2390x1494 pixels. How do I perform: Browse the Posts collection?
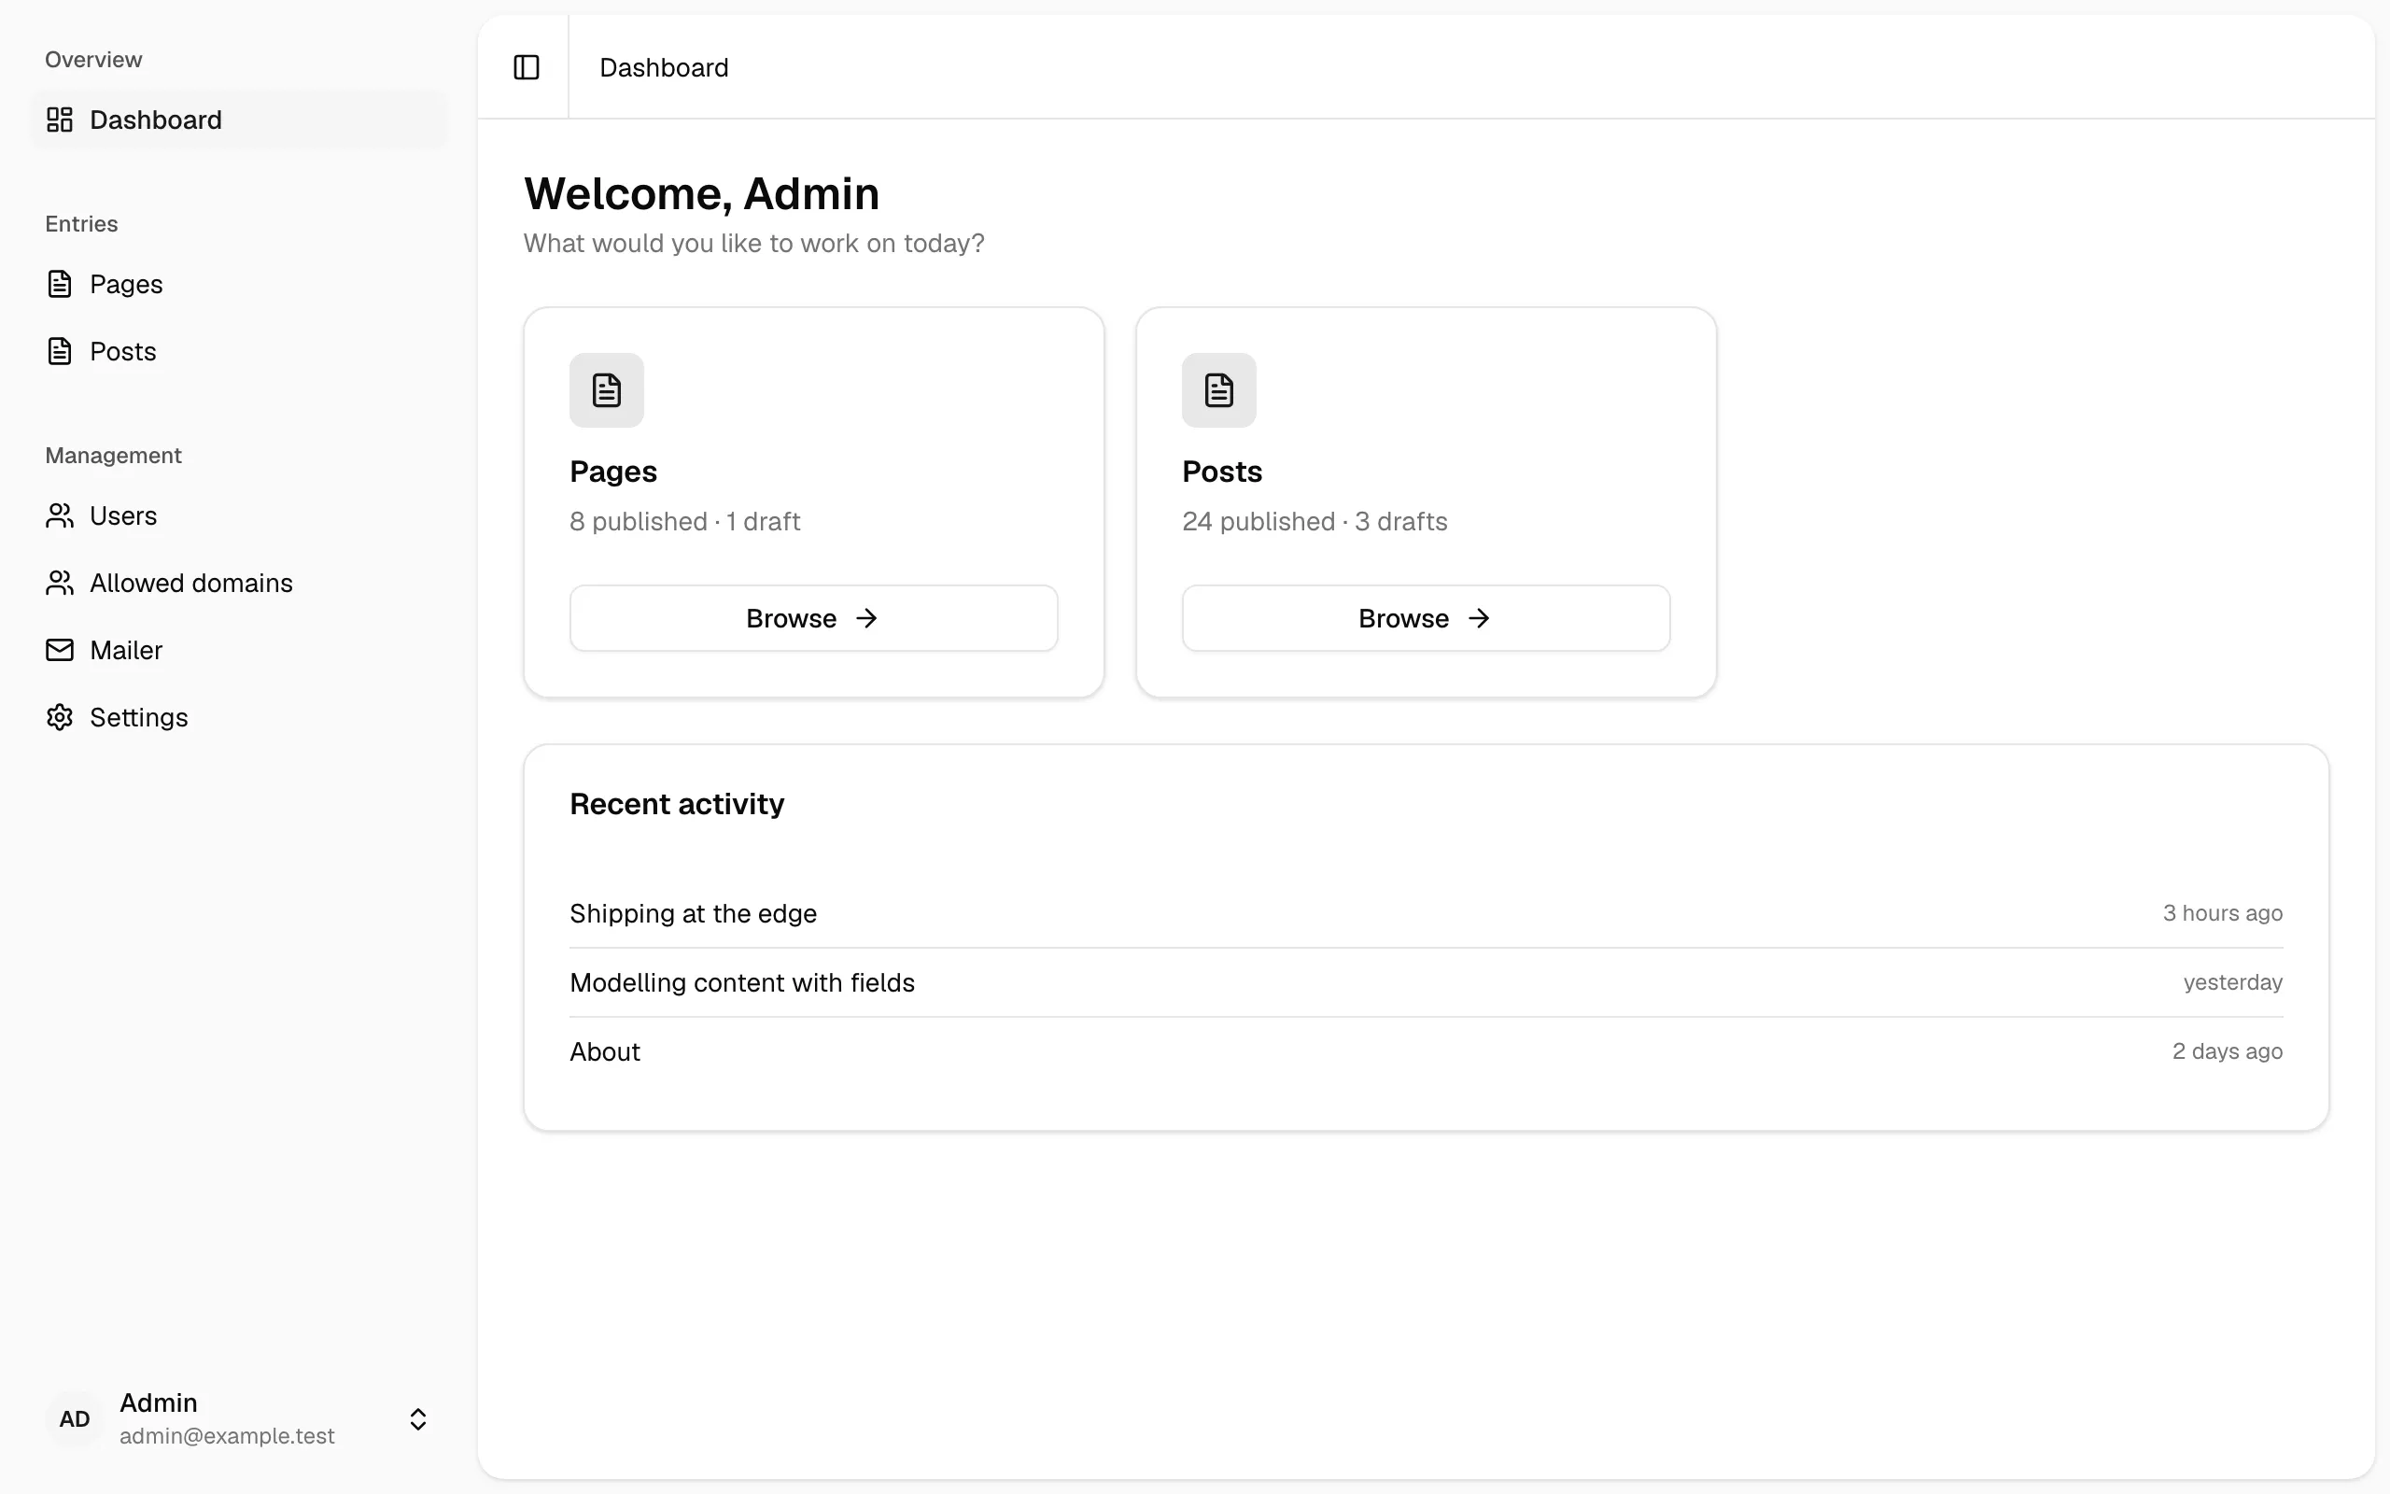(x=1427, y=618)
